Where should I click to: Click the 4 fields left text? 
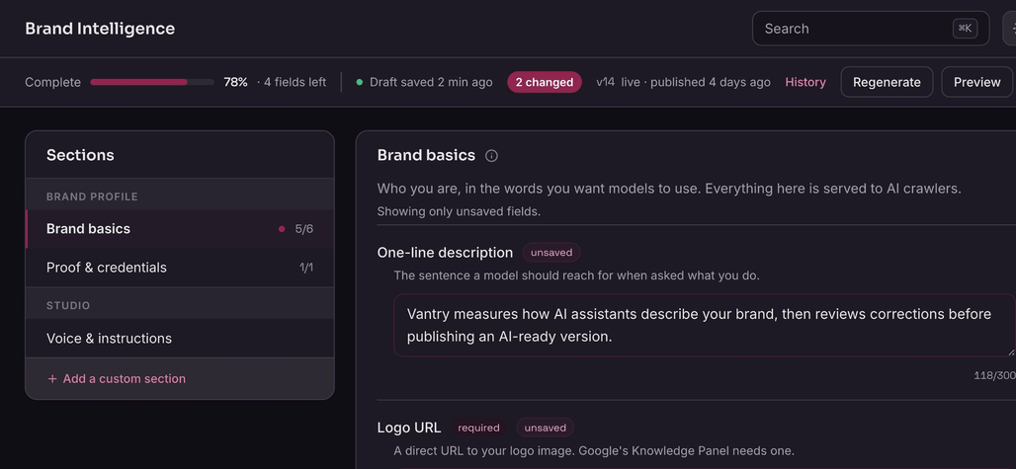coord(295,82)
